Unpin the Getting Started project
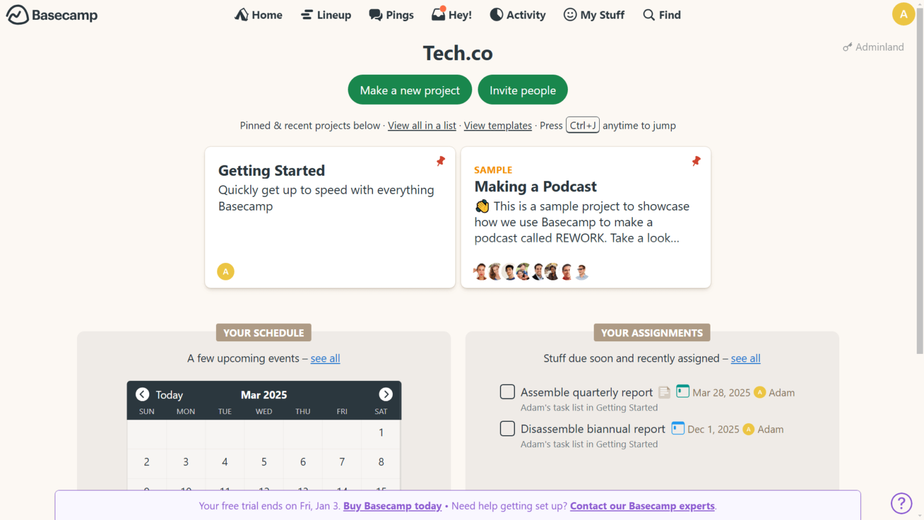This screenshot has height=520, width=924. [440, 161]
